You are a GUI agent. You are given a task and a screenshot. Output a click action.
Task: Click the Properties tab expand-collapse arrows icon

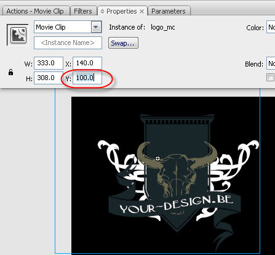pos(102,11)
